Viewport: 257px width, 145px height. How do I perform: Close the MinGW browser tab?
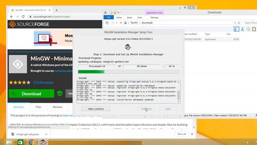[x=50, y=10]
